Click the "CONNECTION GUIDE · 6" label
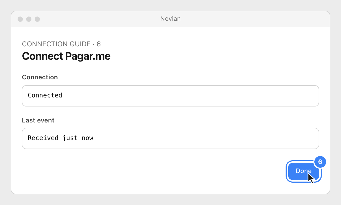341x205 pixels. point(61,44)
